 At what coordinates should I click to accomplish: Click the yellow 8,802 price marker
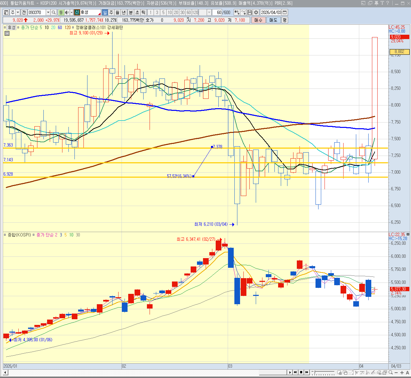pos(399,52)
